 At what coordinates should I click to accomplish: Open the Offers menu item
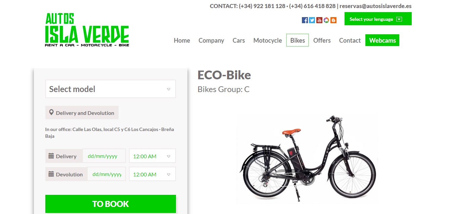pyautogui.click(x=322, y=40)
